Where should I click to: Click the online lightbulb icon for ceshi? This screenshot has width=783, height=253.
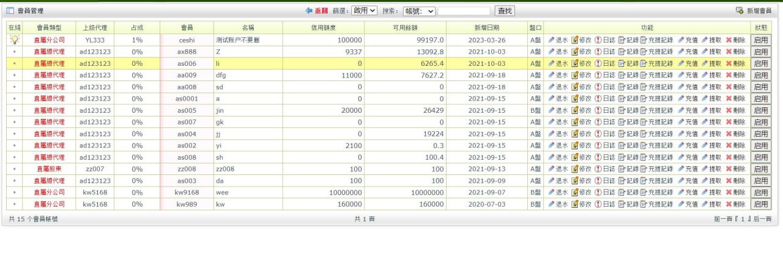coord(15,40)
